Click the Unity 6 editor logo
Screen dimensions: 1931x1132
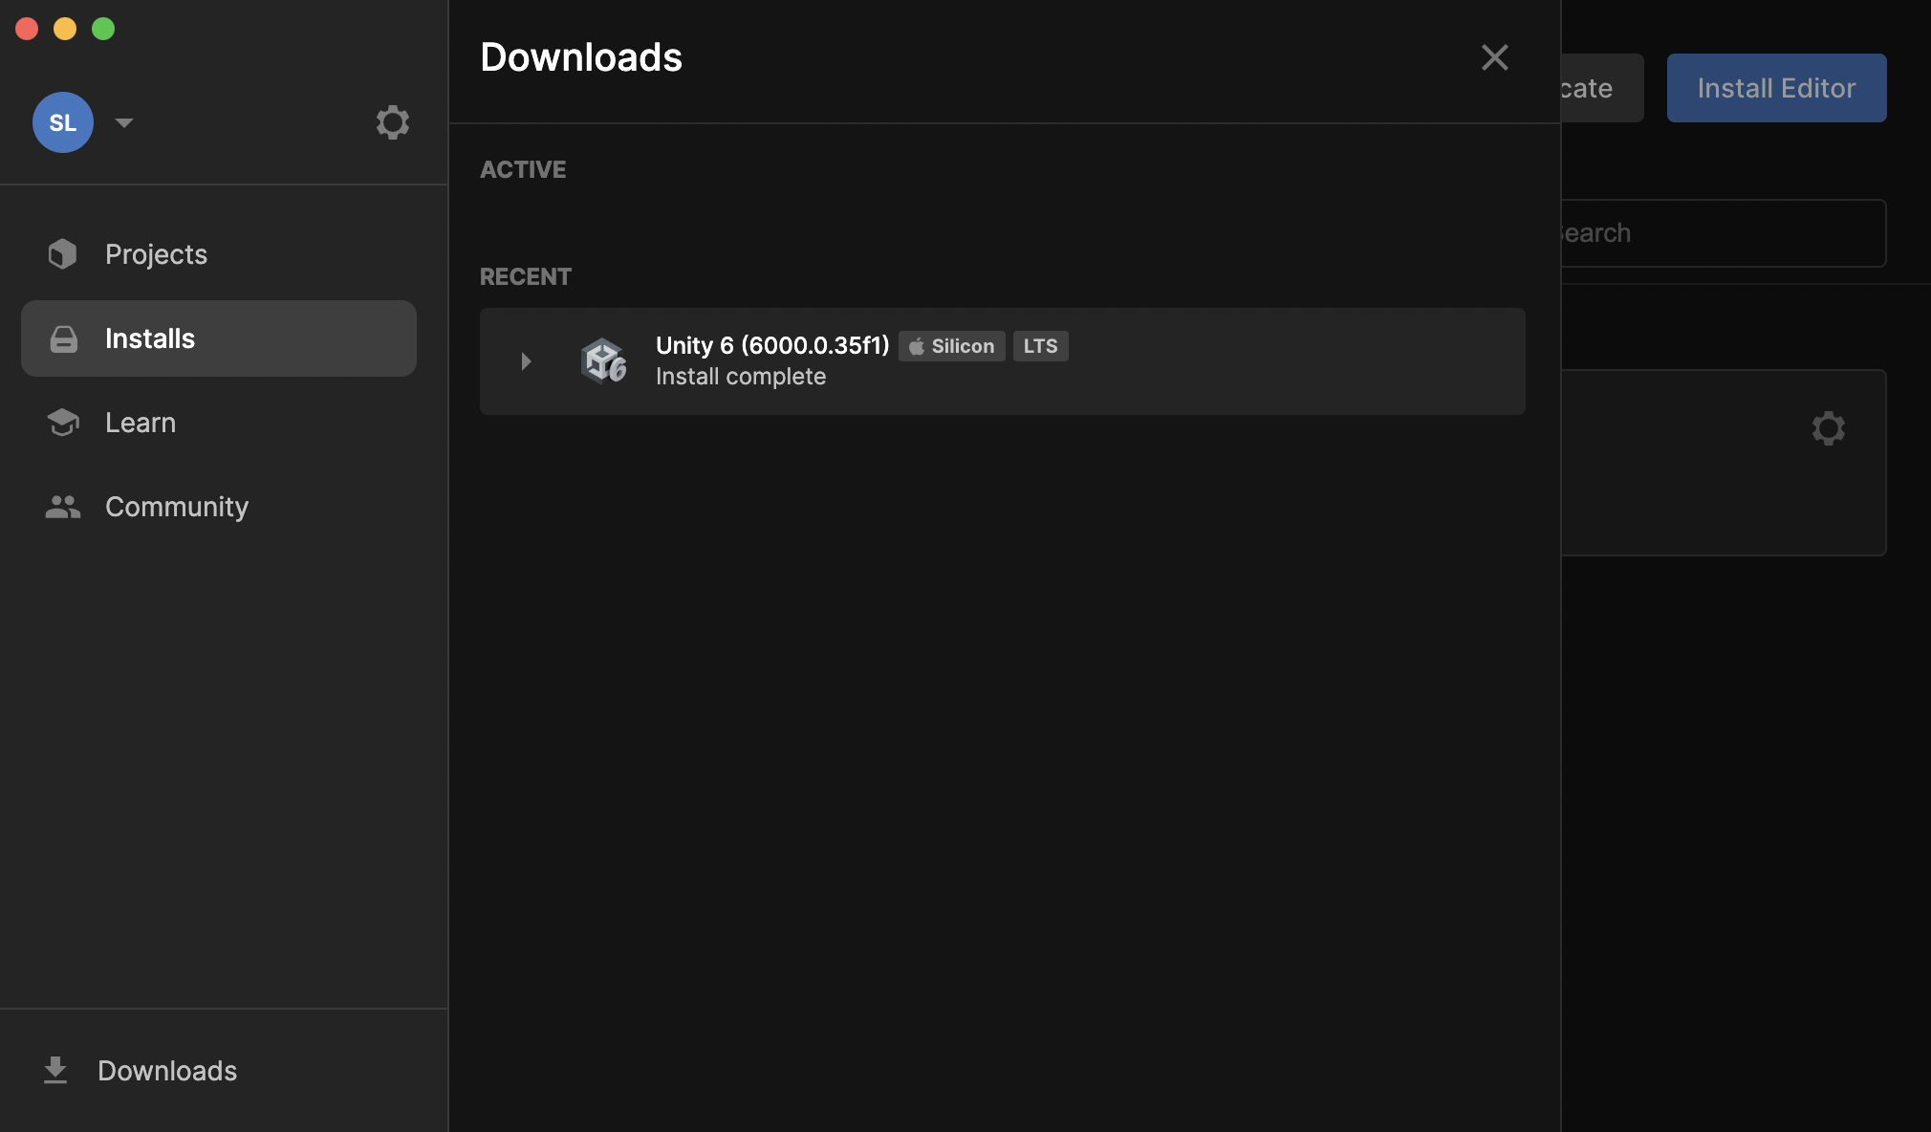(603, 361)
